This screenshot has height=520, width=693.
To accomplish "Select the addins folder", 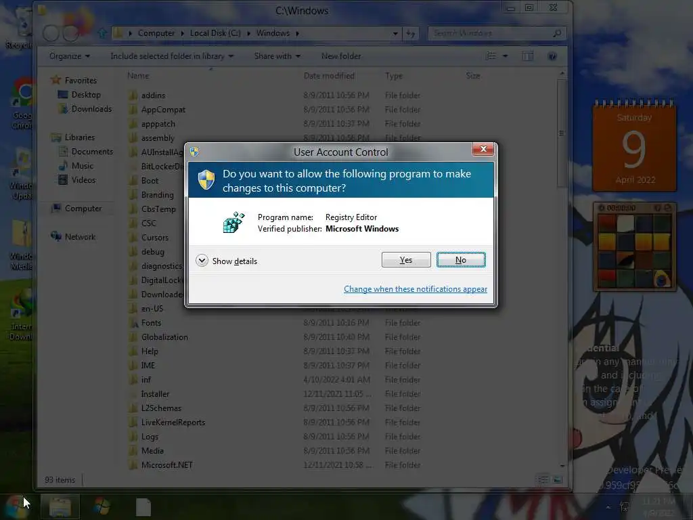I will point(153,95).
